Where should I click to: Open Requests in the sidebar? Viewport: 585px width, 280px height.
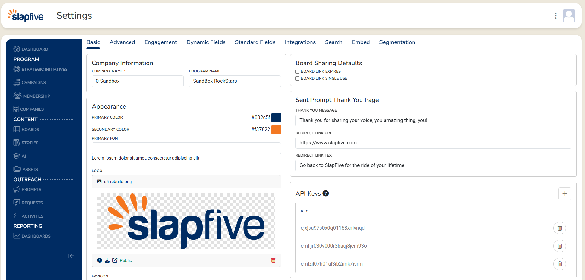coord(28,203)
